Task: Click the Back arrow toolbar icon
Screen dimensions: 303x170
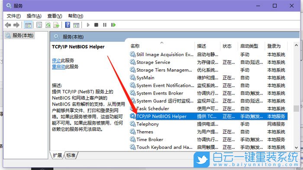Action: click(x=8, y=25)
